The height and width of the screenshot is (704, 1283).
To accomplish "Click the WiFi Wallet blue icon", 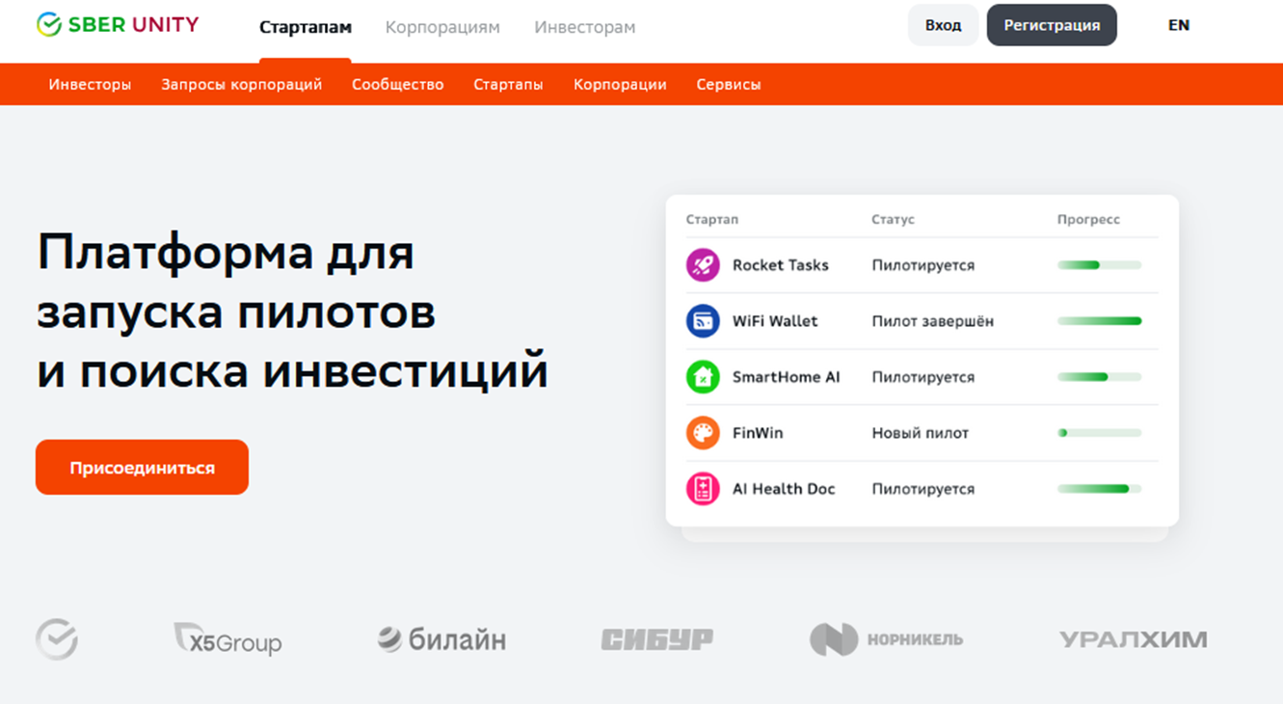I will coord(703,321).
